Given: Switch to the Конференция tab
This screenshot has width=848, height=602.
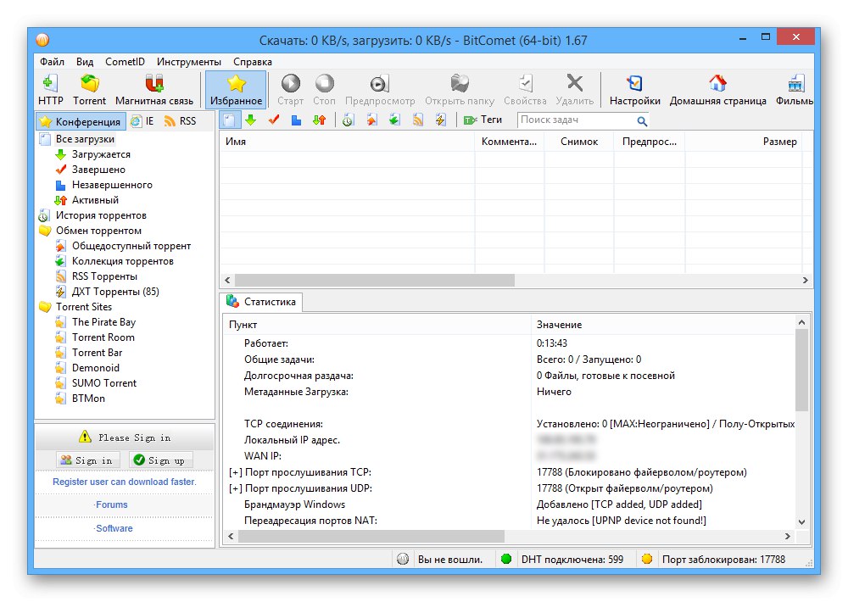Looking at the screenshot, I should tap(81, 121).
